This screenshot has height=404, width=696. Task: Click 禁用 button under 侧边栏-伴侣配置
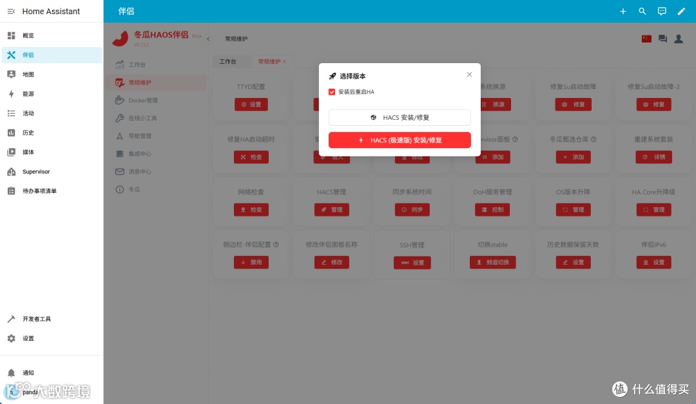251,262
